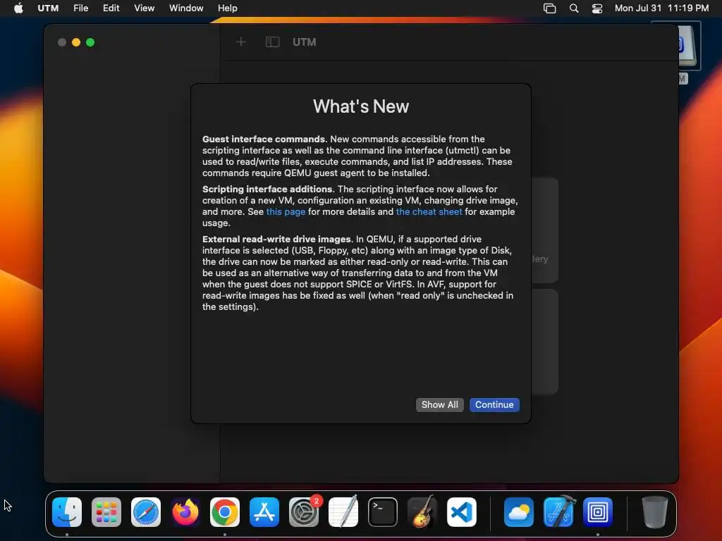Click the Continue button in What's New
This screenshot has width=722, height=541.
494,405
